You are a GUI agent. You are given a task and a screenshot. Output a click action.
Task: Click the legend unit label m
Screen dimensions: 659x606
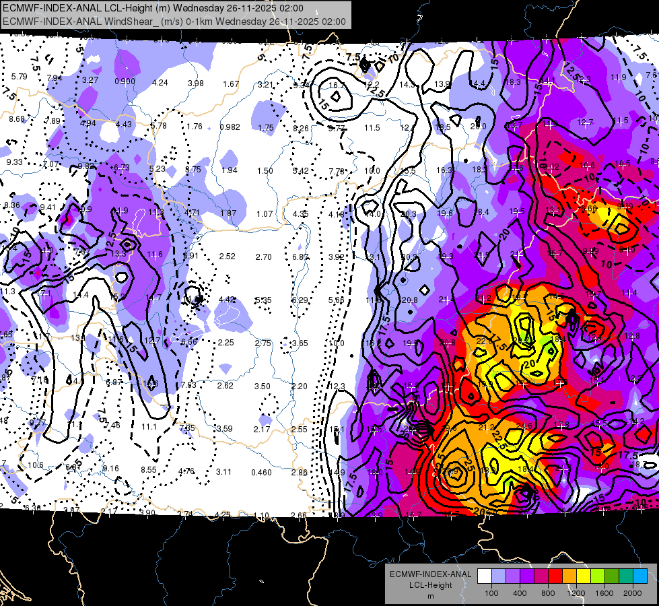pos(430,597)
